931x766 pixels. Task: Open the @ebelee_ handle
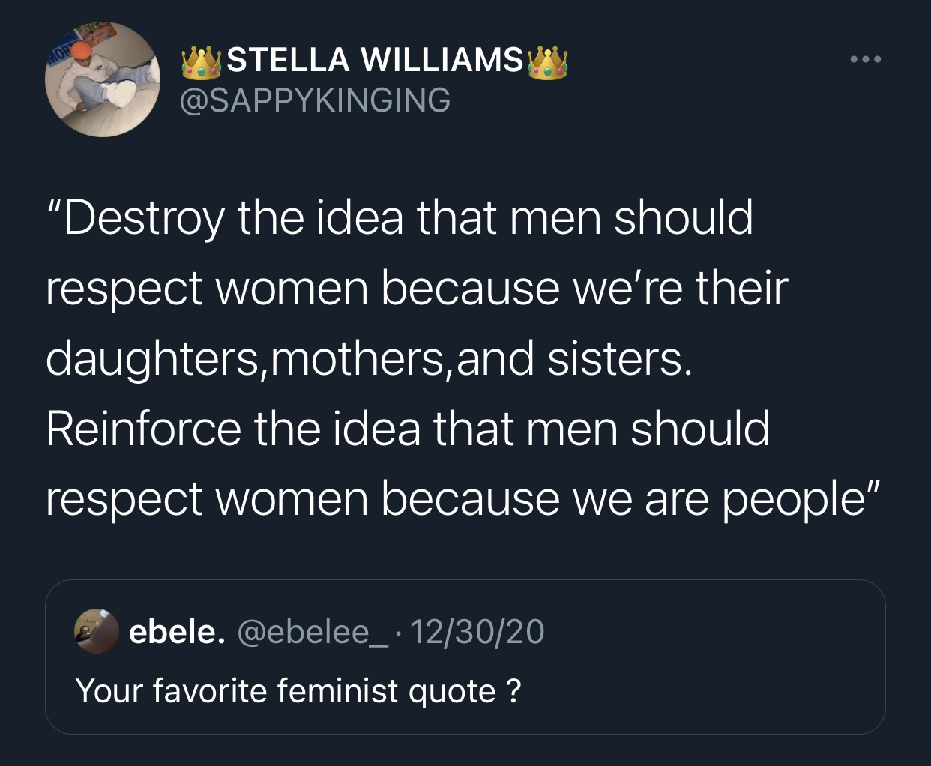pos(313,631)
